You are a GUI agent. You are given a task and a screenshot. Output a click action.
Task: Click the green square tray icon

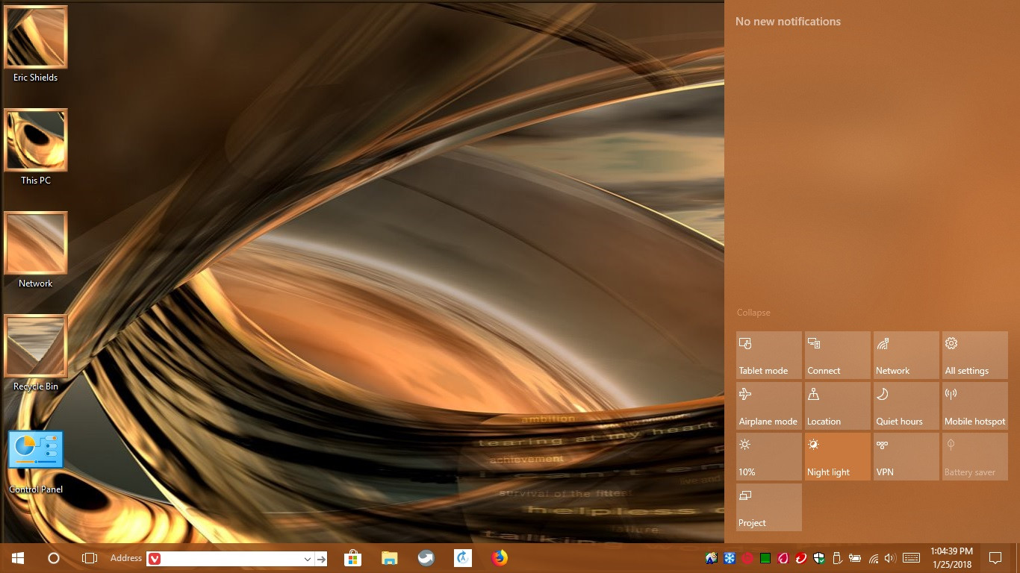[x=765, y=558]
